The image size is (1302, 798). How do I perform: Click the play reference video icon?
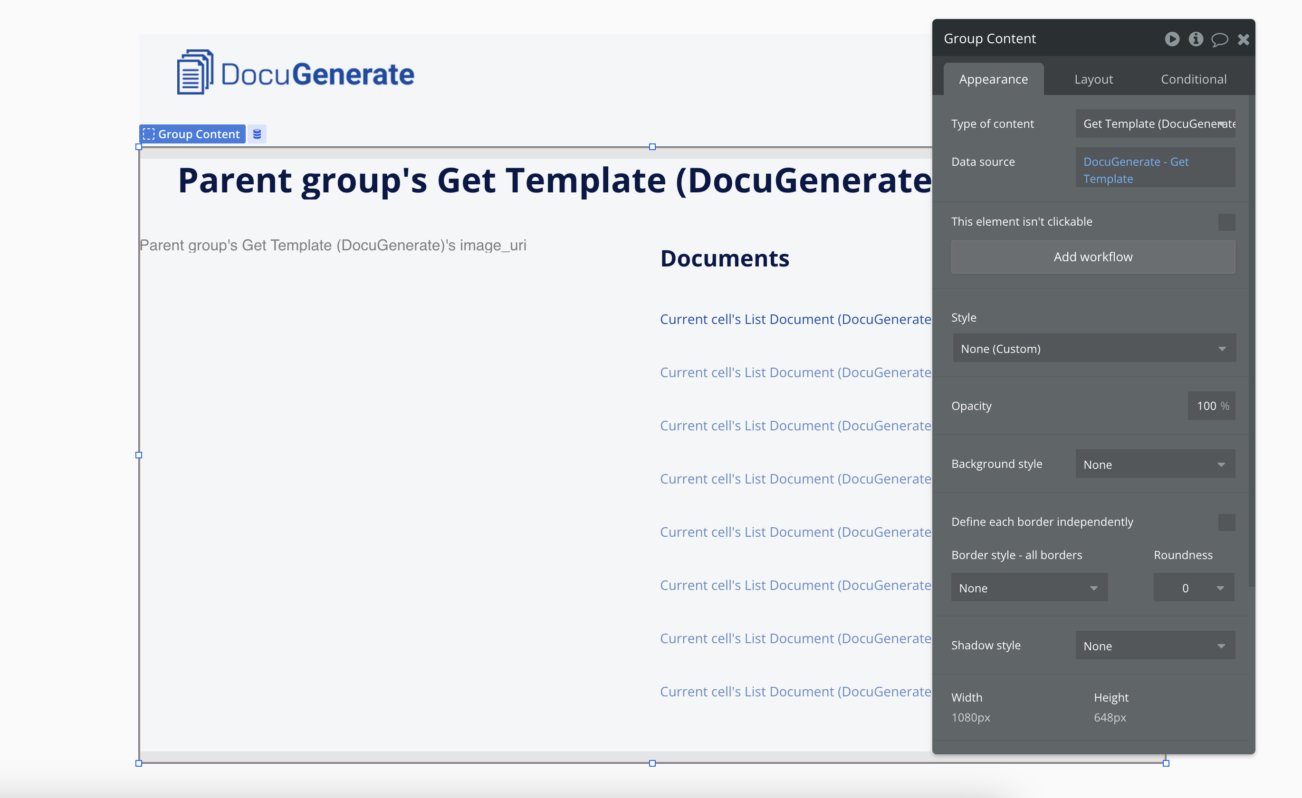click(x=1171, y=39)
